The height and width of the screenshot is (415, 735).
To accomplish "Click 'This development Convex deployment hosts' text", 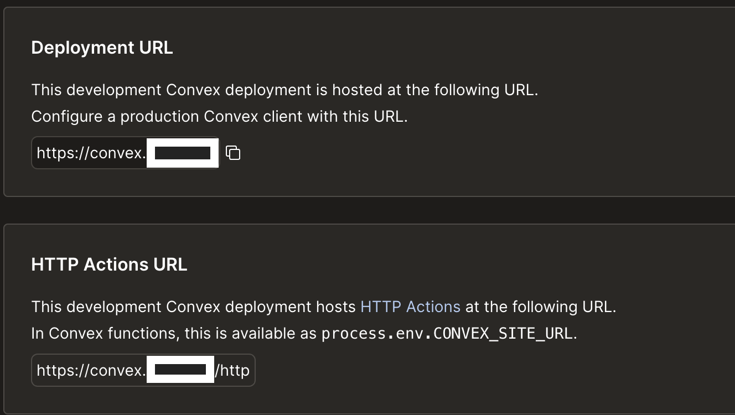I will click(194, 307).
